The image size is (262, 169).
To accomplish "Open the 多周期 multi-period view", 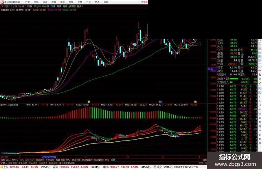I will [x=72, y=6].
